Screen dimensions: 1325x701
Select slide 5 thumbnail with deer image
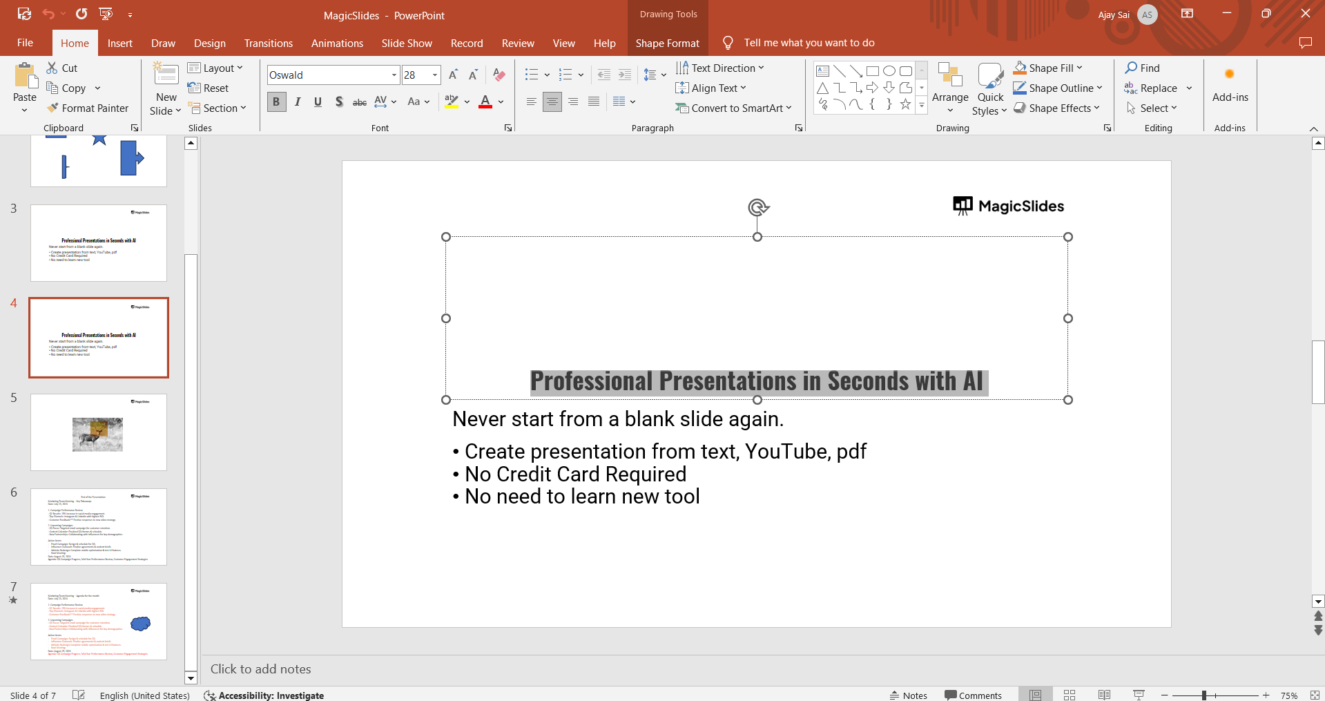[98, 432]
